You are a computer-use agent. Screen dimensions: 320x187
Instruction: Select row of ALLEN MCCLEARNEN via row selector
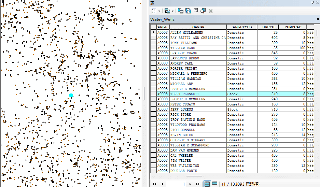pyautogui.click(x=153, y=32)
